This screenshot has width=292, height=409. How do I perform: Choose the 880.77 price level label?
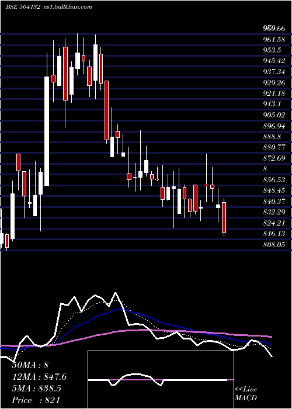tap(274, 147)
